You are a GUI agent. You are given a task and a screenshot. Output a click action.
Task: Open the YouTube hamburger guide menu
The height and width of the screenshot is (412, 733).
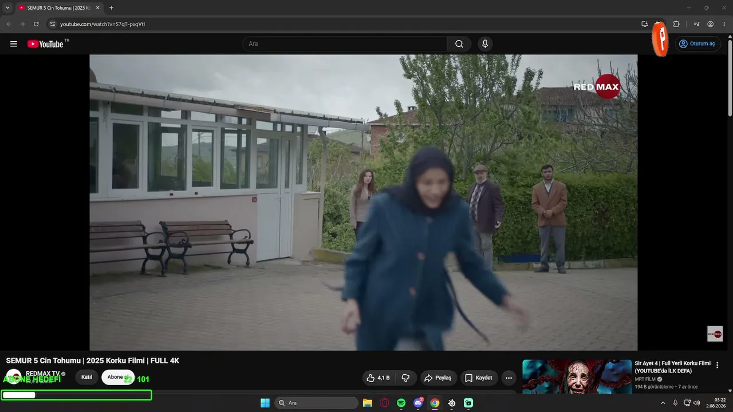[x=14, y=44]
